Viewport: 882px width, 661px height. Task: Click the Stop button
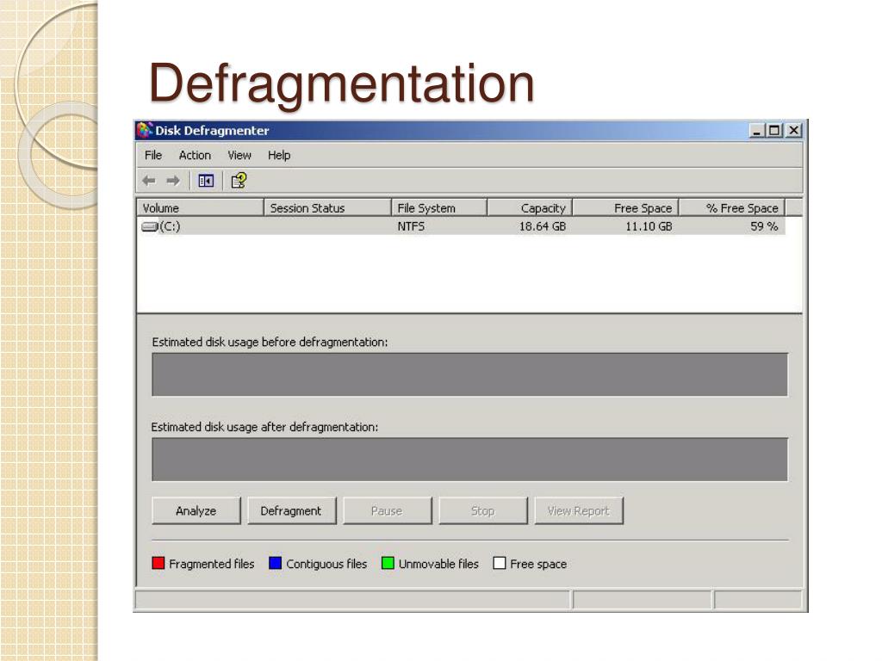point(482,511)
